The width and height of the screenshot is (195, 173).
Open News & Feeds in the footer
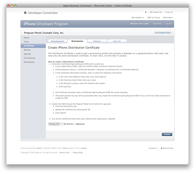click(x=168, y=148)
